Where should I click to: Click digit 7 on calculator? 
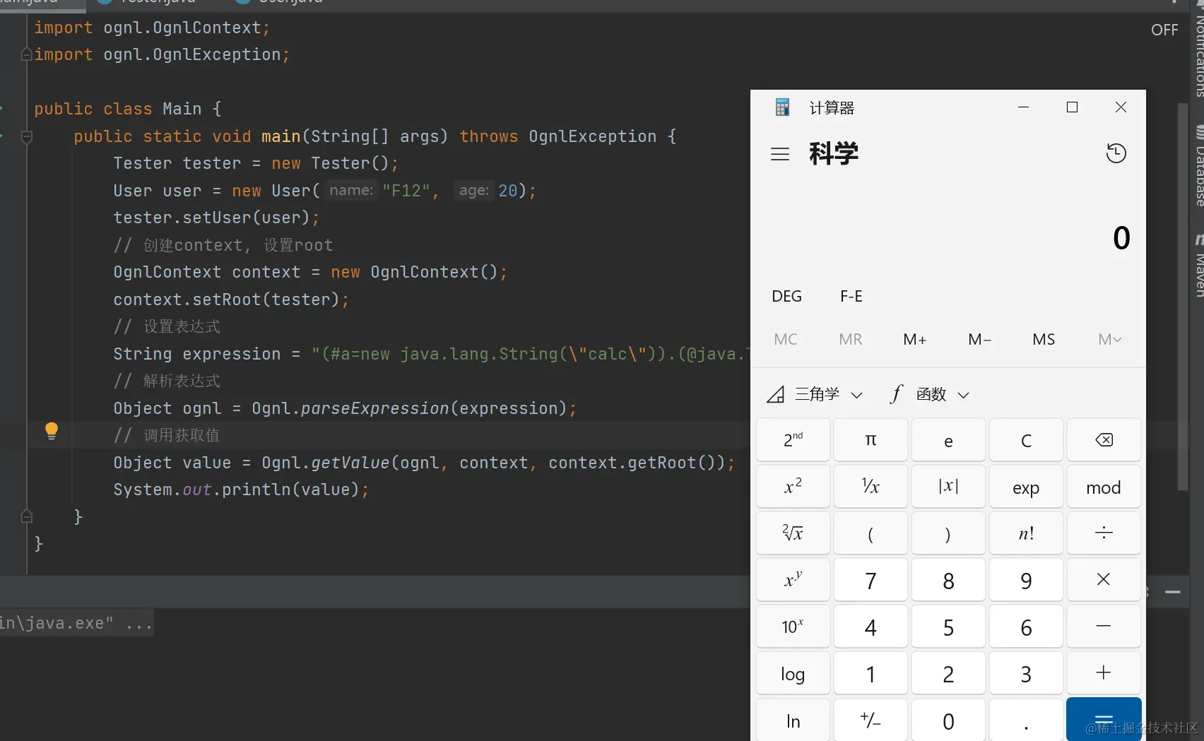870,580
